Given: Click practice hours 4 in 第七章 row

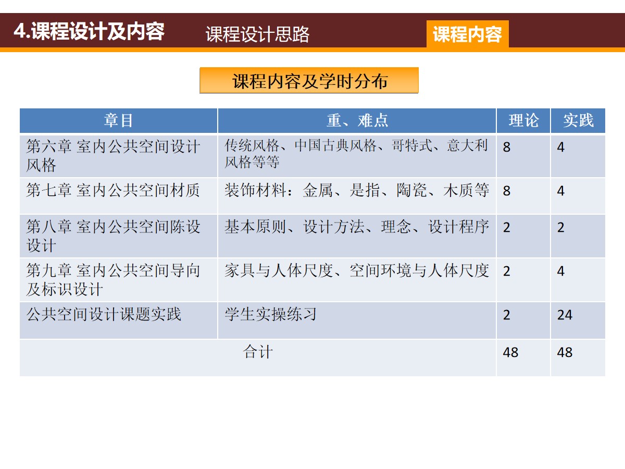Looking at the screenshot, I should [561, 191].
